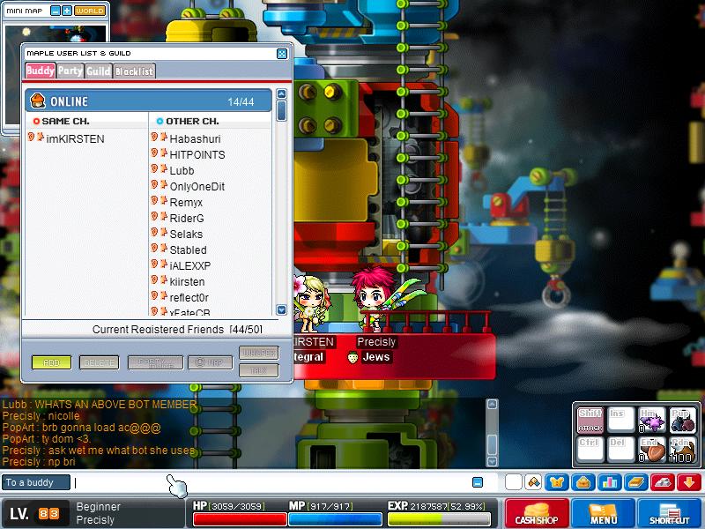Click the DELETE buddy button
The height and width of the screenshot is (529, 705).
(99, 362)
